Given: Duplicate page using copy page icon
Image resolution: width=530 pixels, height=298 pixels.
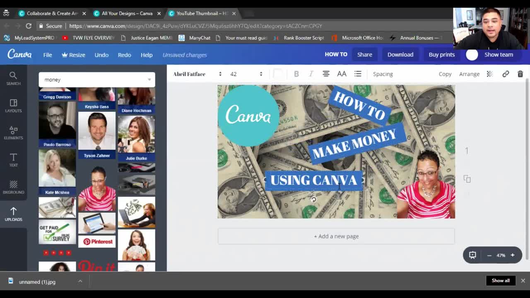Looking at the screenshot, I should pyautogui.click(x=467, y=179).
